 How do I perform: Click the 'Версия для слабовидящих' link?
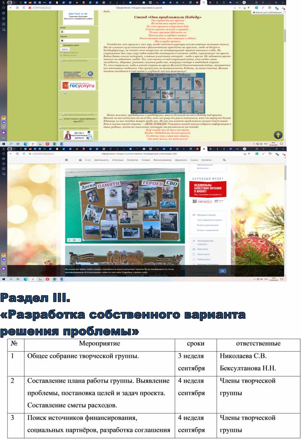[x=269, y=13]
